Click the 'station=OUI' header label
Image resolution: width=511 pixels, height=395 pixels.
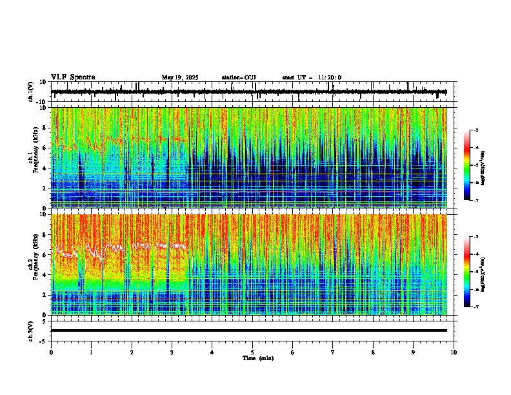tap(239, 77)
